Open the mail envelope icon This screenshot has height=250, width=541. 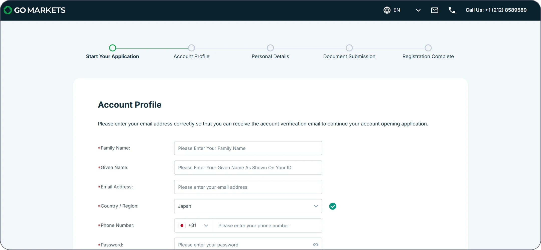pyautogui.click(x=435, y=10)
